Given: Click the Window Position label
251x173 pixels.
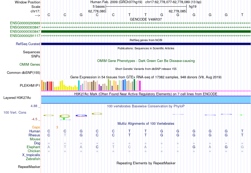Looking at the screenshot, I should pos(27,2).
